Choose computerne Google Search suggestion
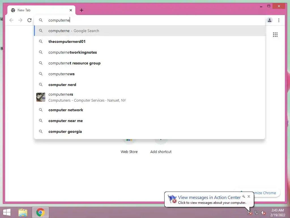 [150, 31]
